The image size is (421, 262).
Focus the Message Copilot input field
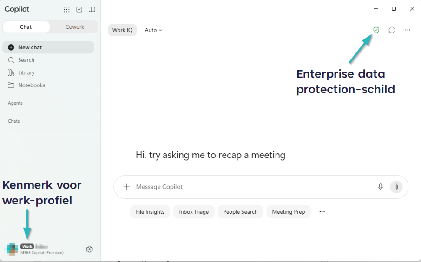[x=252, y=187]
